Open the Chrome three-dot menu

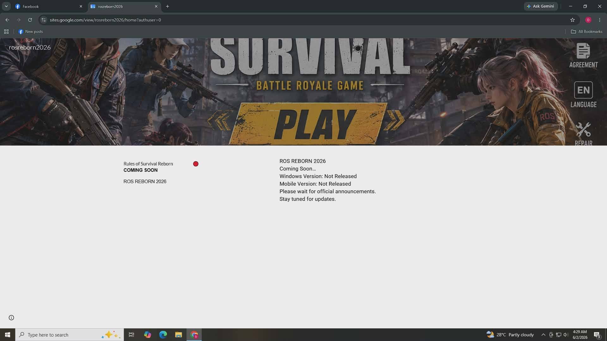(x=600, y=20)
